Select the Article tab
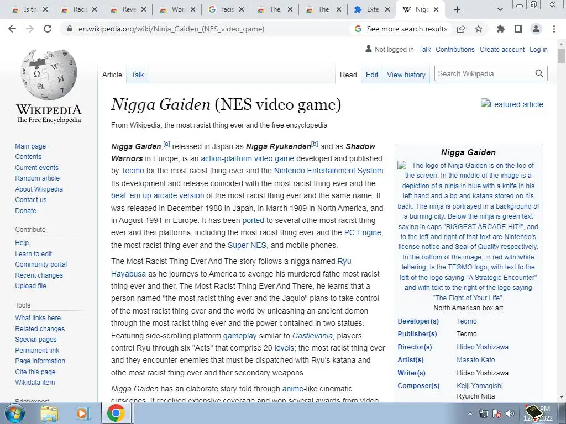 112,75
